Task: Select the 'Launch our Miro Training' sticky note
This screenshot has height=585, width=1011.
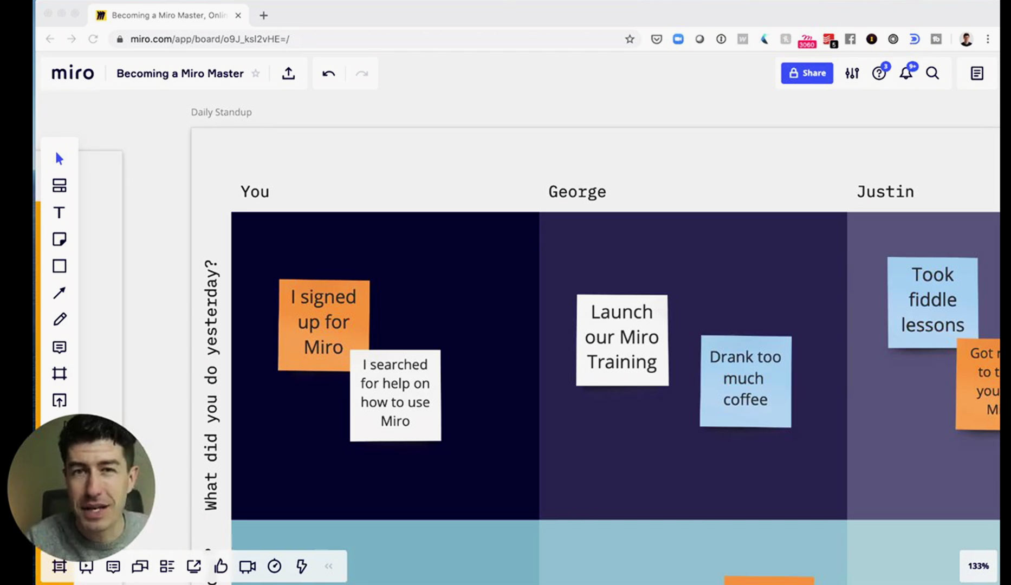Action: tap(622, 340)
